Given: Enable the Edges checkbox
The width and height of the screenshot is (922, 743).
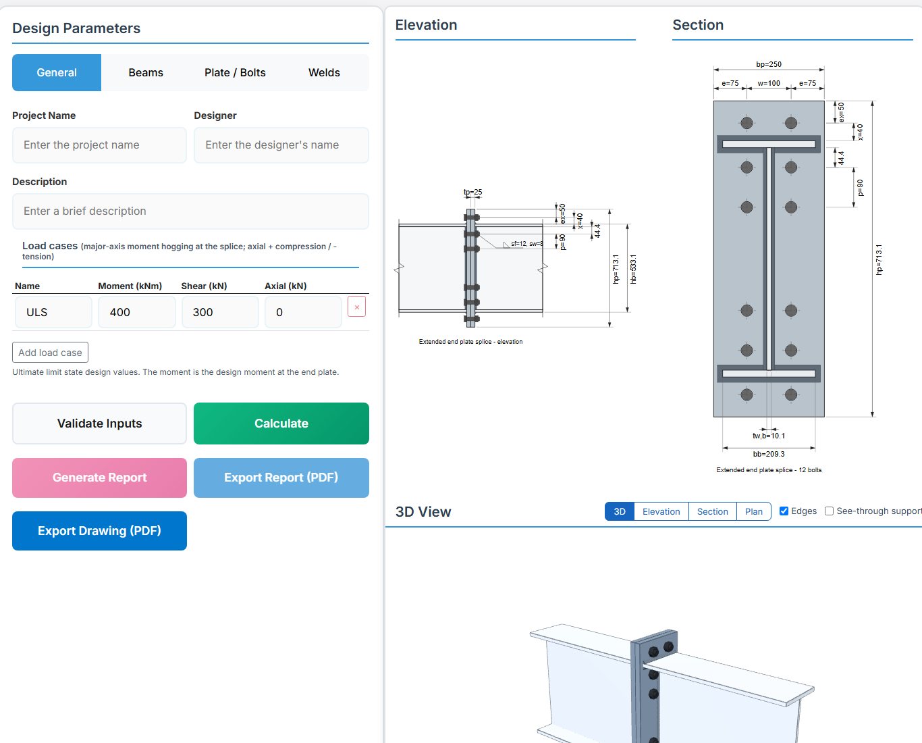Looking at the screenshot, I should pyautogui.click(x=784, y=511).
